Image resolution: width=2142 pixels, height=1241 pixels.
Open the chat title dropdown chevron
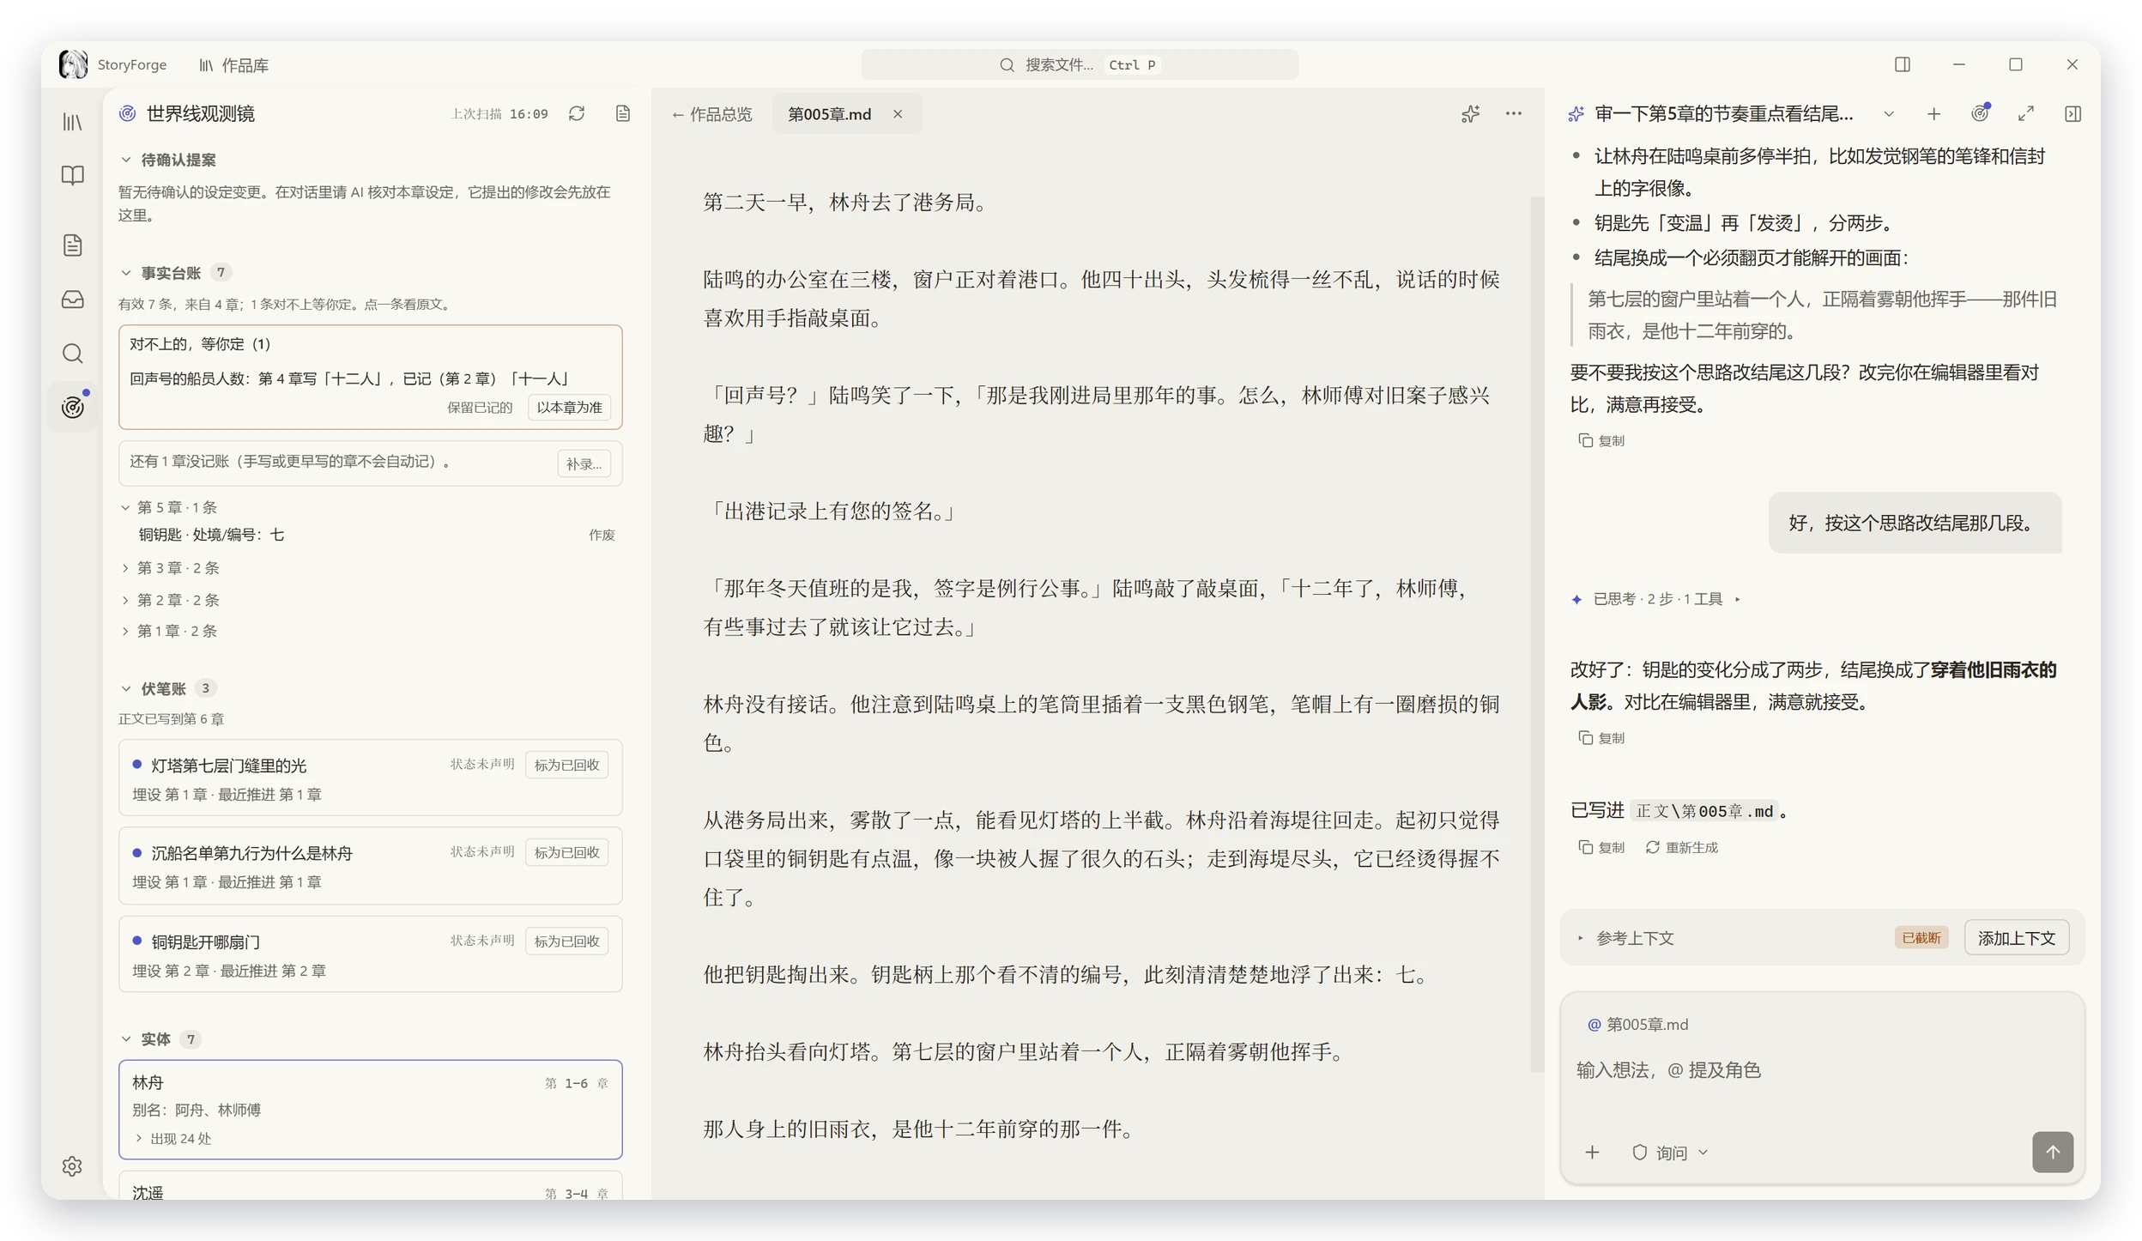click(1889, 114)
